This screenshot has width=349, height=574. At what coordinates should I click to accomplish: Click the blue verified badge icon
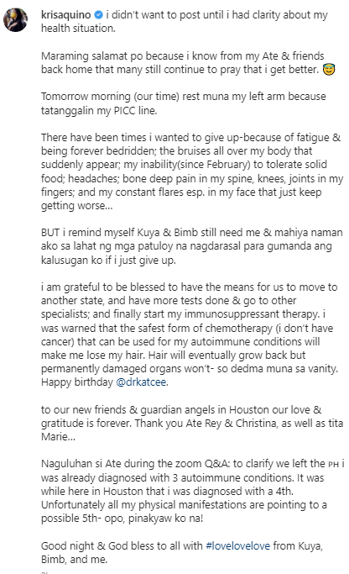(99, 15)
